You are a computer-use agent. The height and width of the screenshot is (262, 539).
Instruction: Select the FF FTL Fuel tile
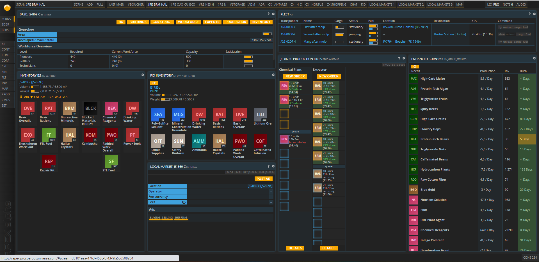[49, 135]
